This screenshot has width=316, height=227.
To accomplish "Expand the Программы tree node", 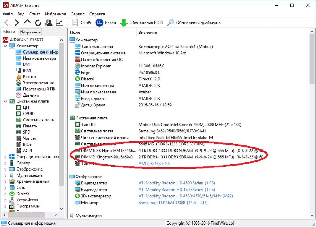I will point(6,206).
